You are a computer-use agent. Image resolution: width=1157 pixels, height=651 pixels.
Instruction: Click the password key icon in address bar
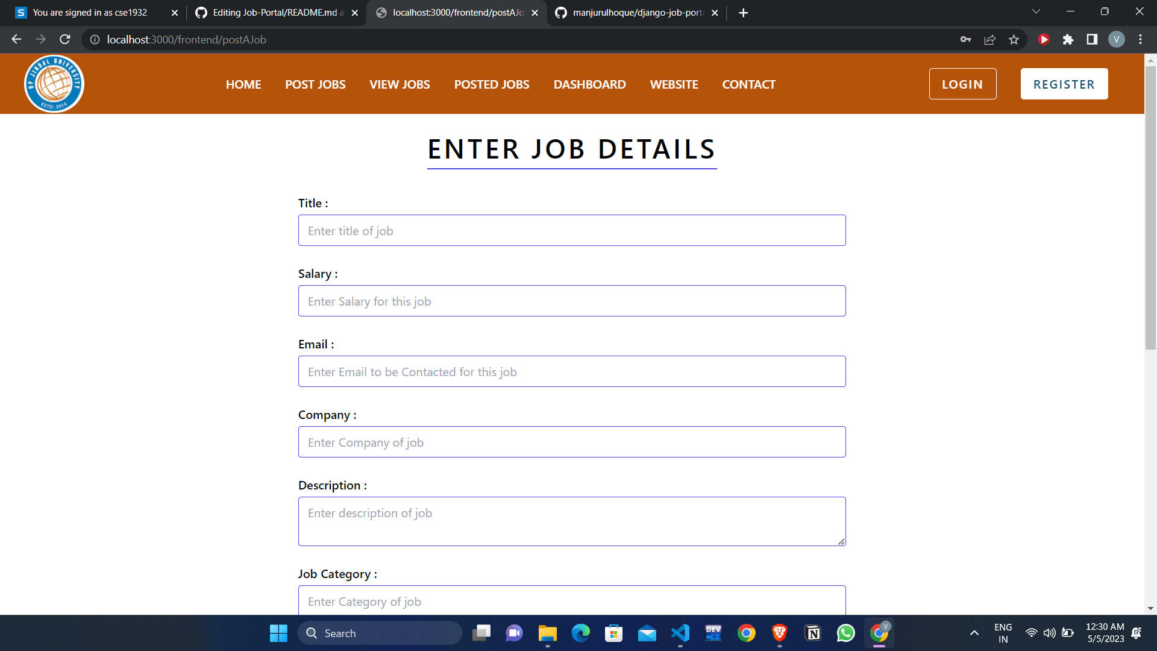(x=965, y=39)
